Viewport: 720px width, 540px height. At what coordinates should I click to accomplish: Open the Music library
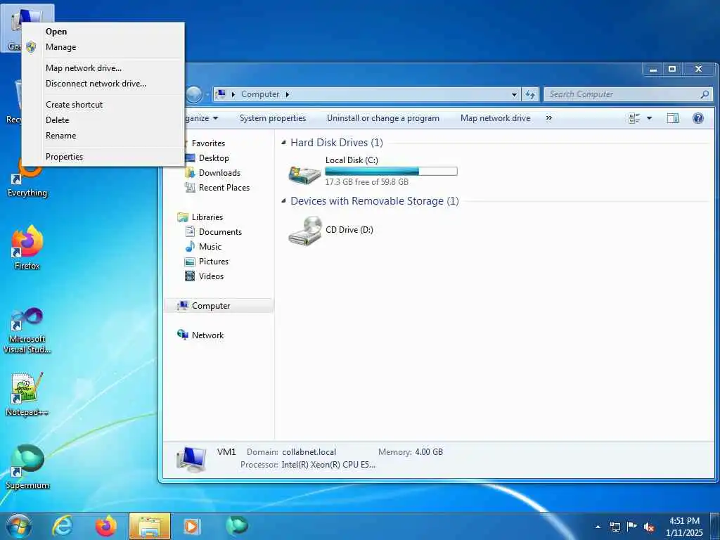click(x=210, y=247)
